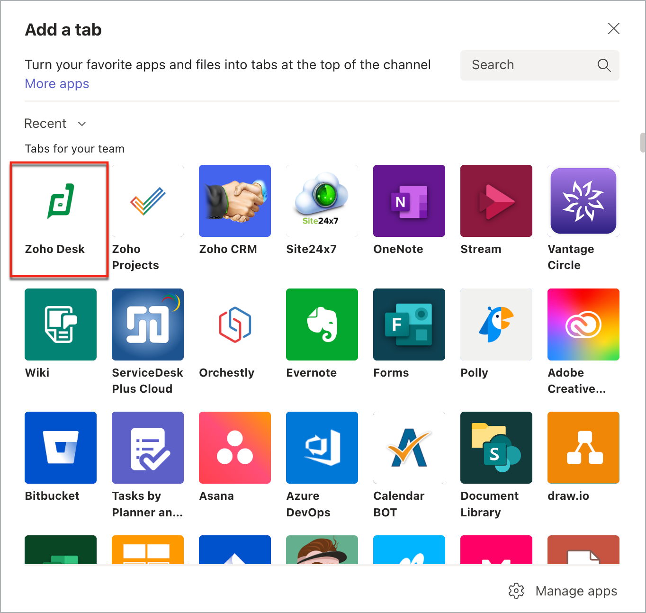Click the Evernote label text
Screen dimensions: 646x613
click(x=312, y=373)
